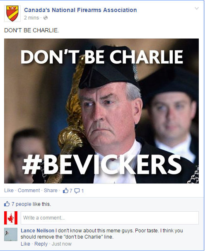Click the Comment link under the post
Image resolution: width=205 pixels, height=251 pixels.
[29, 191]
